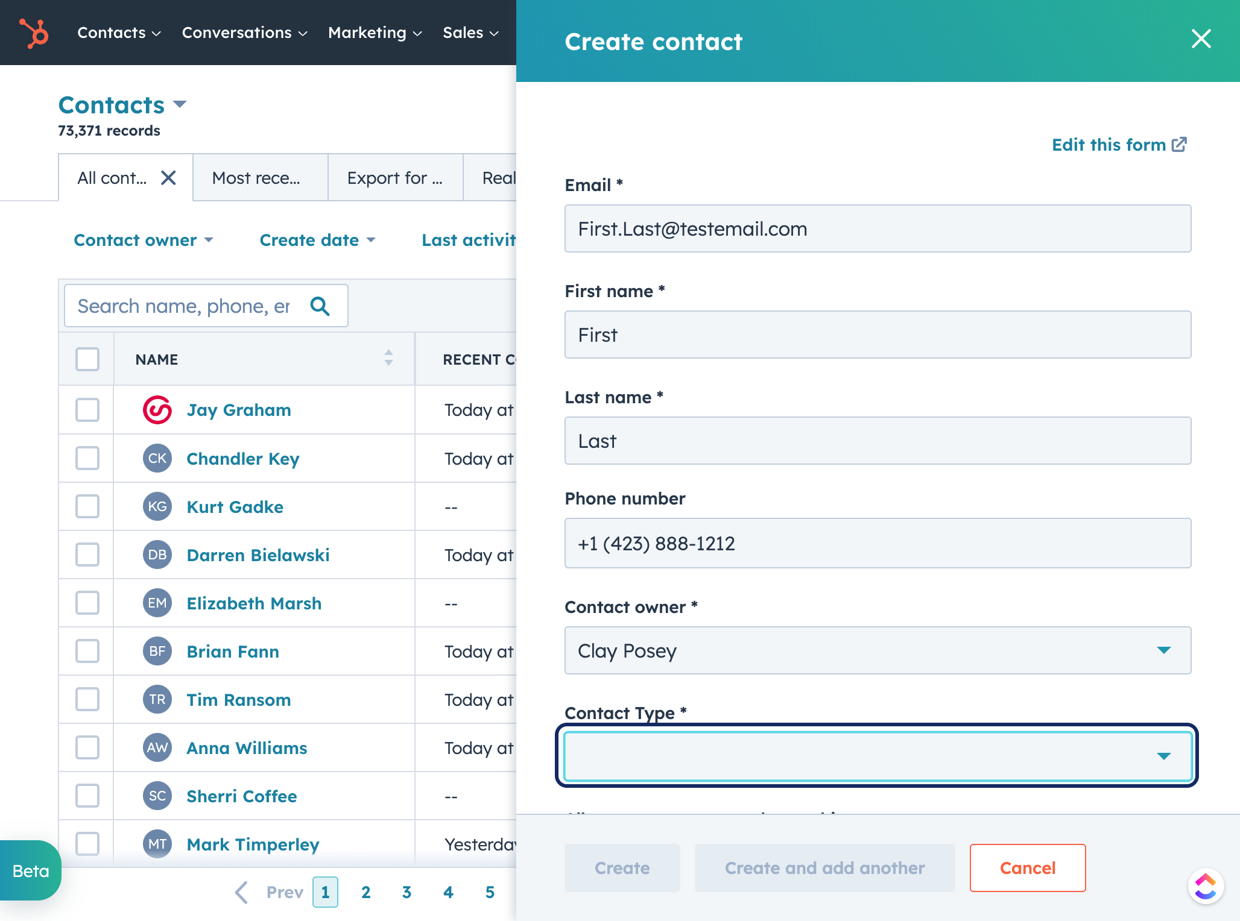Viewport: 1240px width, 921px height.
Task: Close the Create contact panel
Action: (1201, 39)
